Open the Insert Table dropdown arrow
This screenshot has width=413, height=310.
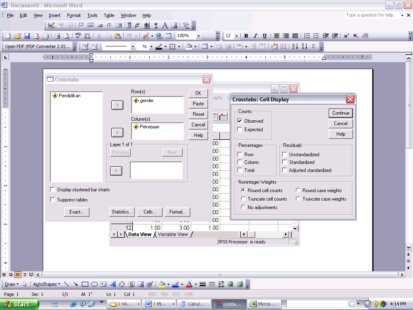click(211, 47)
